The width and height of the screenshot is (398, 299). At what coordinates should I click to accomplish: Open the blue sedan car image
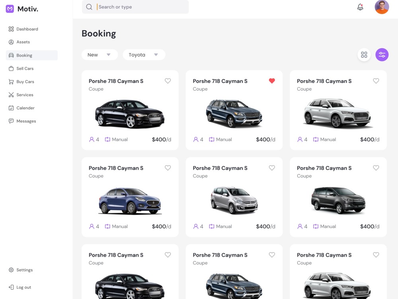130,201
